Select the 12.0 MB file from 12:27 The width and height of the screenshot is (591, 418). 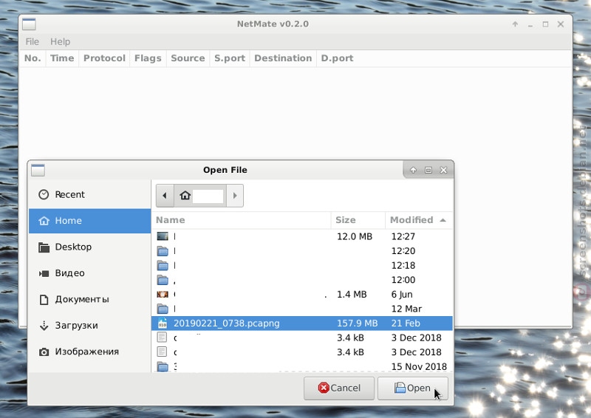coord(302,237)
